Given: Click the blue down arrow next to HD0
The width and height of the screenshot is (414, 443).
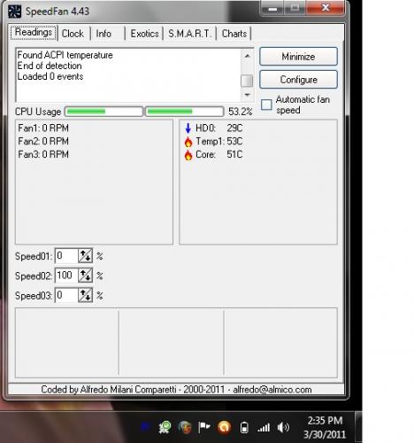Looking at the screenshot, I should [188, 128].
